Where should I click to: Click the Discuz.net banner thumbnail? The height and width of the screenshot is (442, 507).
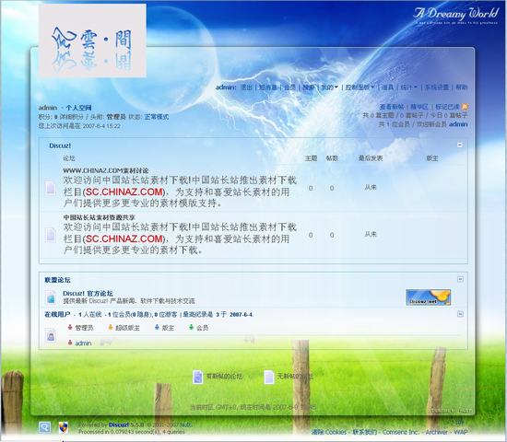tap(428, 297)
